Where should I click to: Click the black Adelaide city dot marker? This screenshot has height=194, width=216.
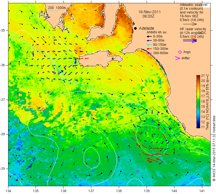tap(136, 28)
